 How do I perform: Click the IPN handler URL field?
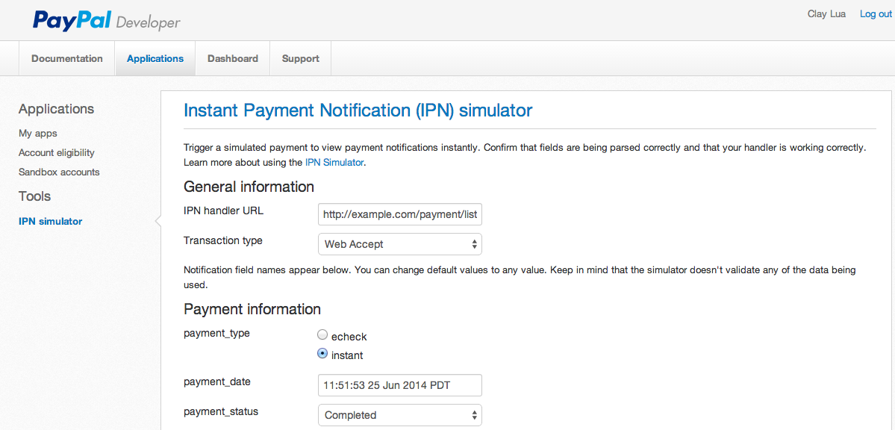click(399, 215)
